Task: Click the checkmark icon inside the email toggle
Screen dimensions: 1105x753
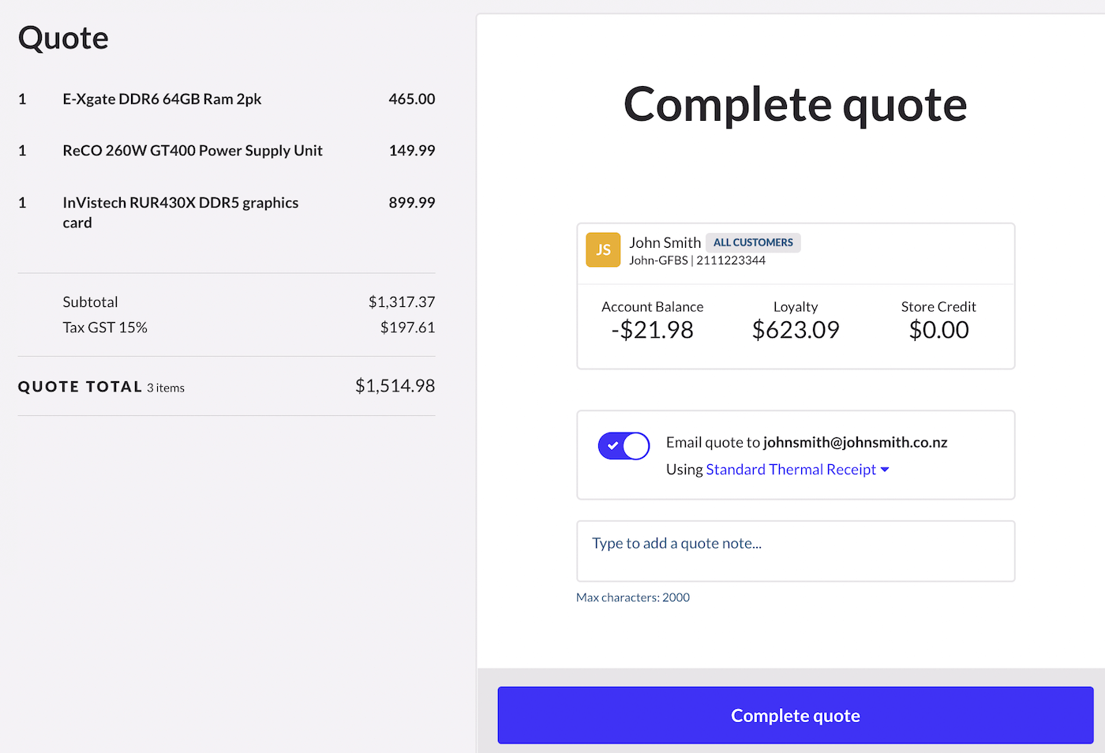Action: [x=614, y=446]
